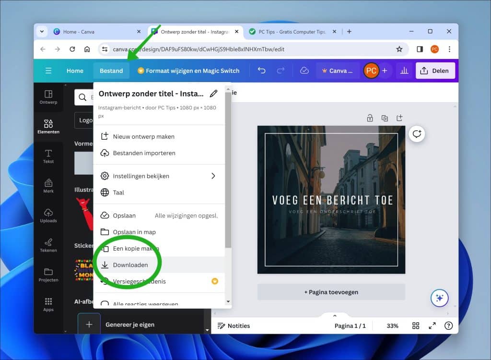491x360 pixels.
Task: Open Notities notes panel
Action: tap(234, 326)
